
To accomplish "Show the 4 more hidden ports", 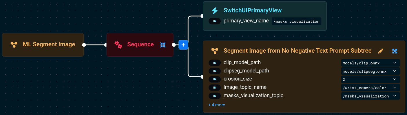I will click(216, 105).
